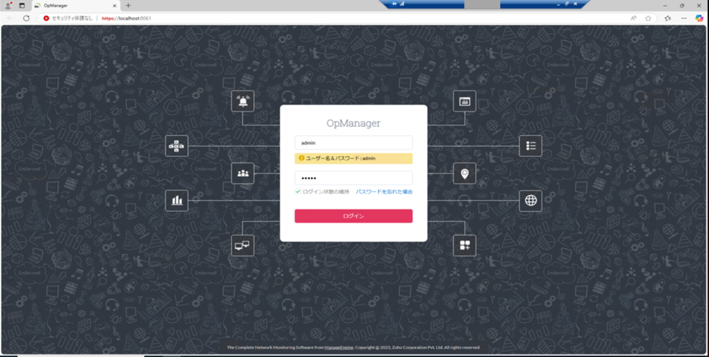Click the user group icon

pos(243,173)
